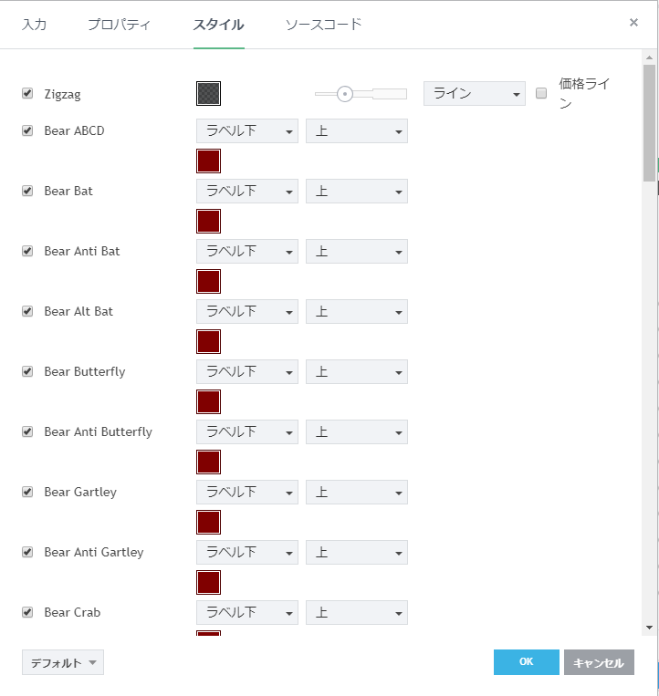Adjust the Zigzag line thickness slider

point(345,93)
